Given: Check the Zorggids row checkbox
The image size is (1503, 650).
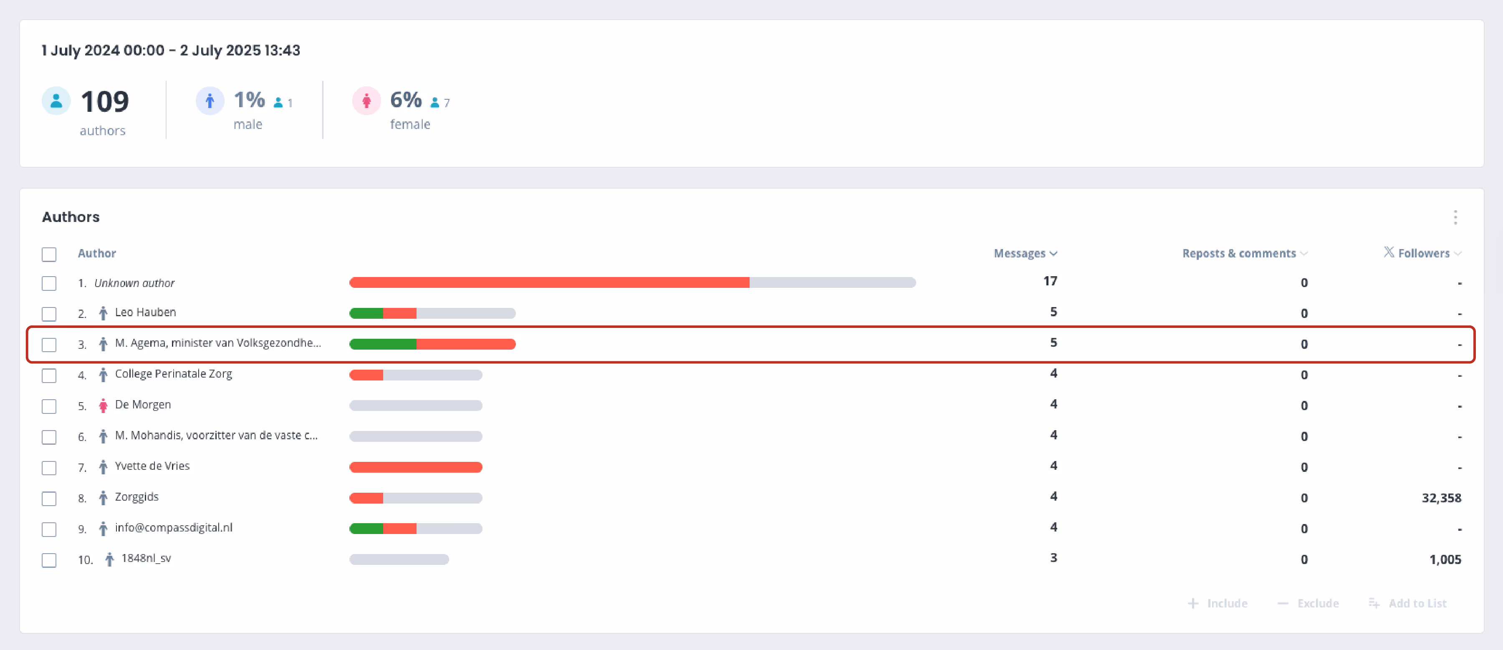Looking at the screenshot, I should click(49, 499).
